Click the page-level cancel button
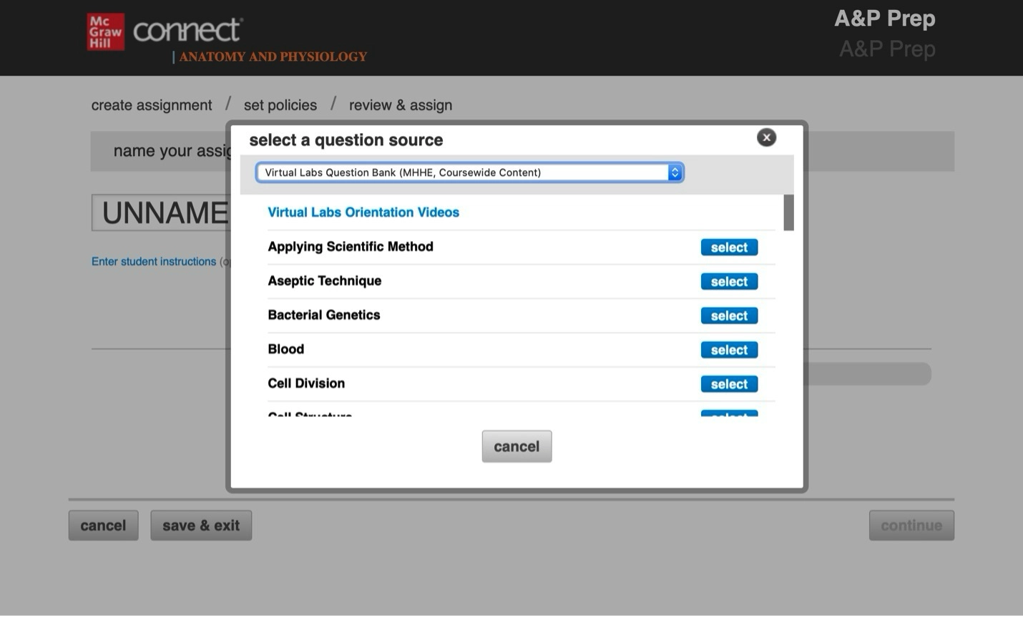The image size is (1023, 618). (x=103, y=526)
